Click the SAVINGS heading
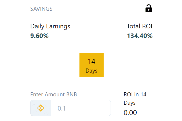 41,9
